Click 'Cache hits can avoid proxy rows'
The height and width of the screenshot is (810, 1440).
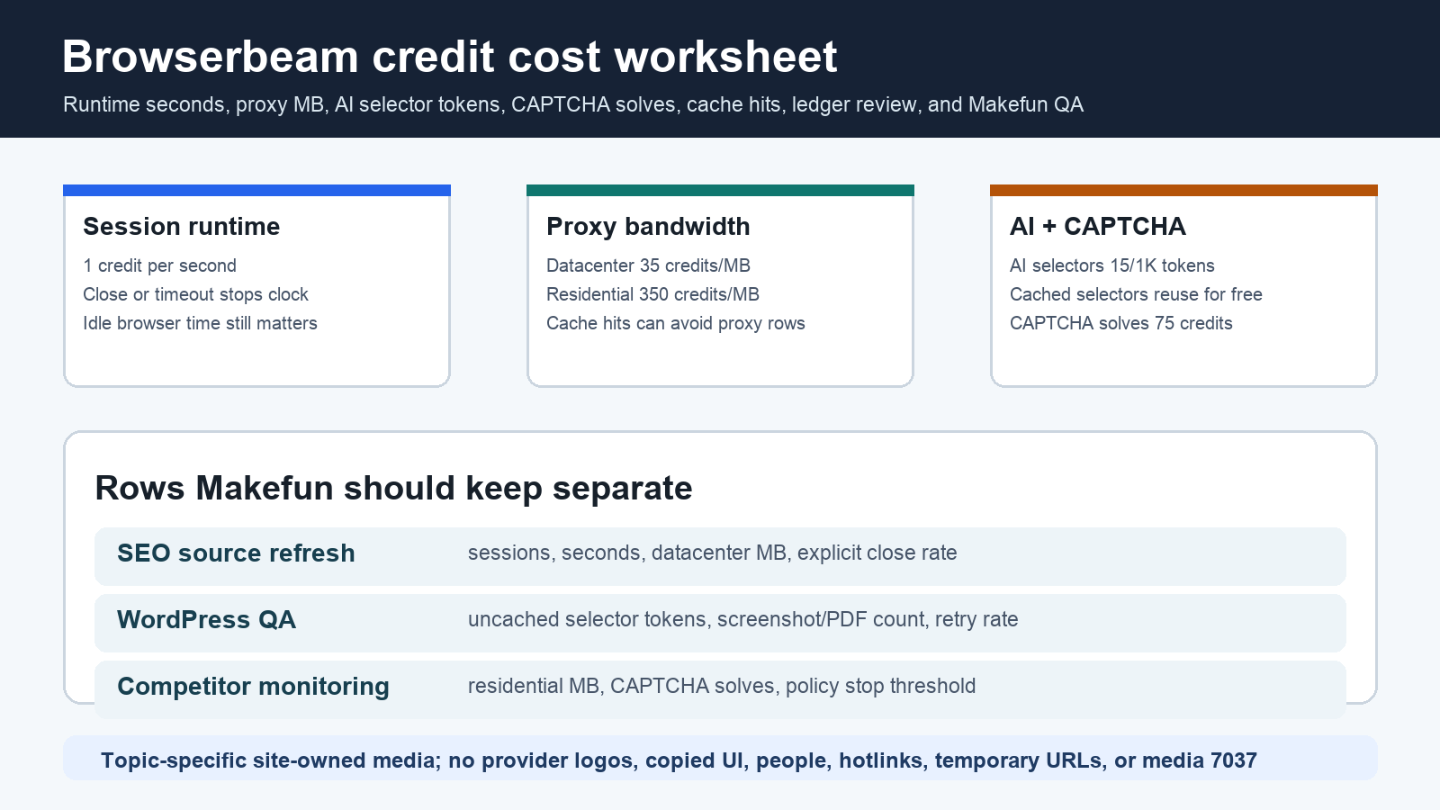pos(676,323)
